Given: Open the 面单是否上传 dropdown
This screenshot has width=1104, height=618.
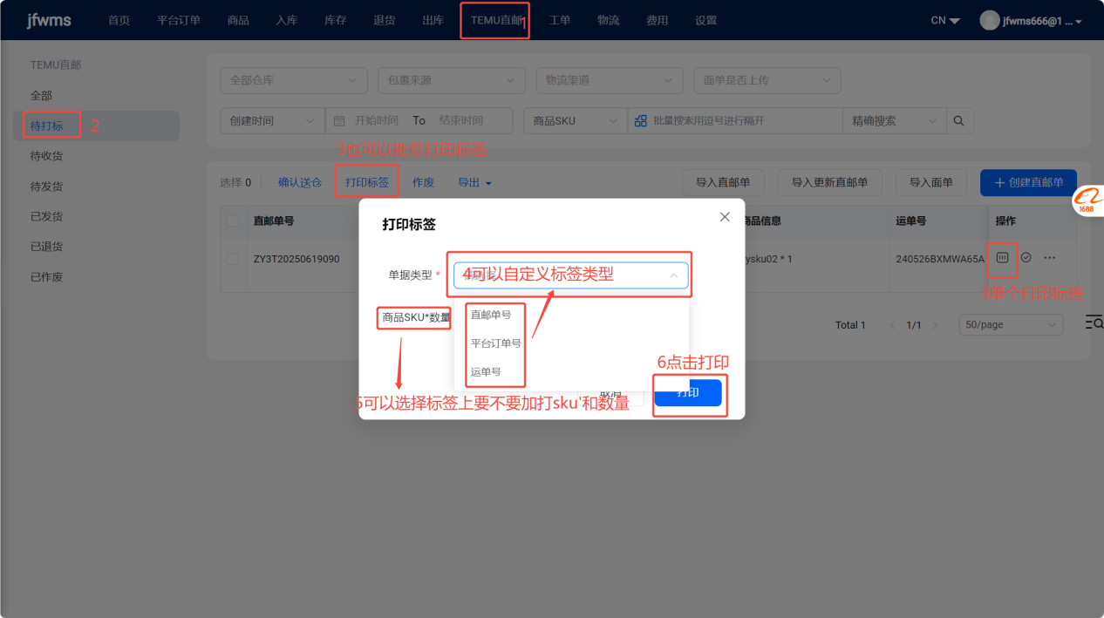Looking at the screenshot, I should 767,80.
